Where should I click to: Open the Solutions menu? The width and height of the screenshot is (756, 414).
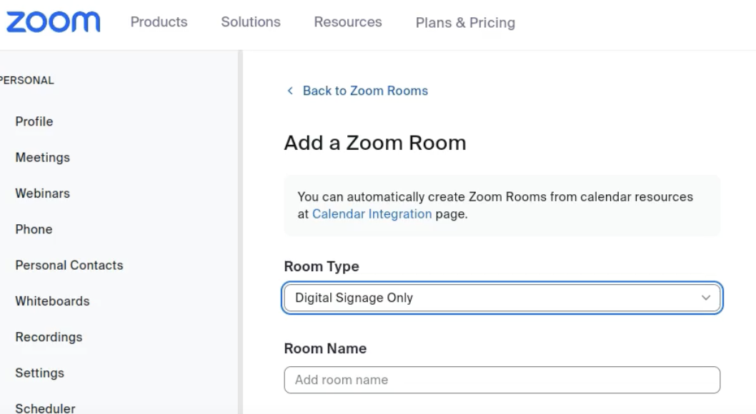[251, 22]
